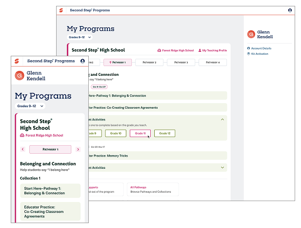The height and width of the screenshot is (228, 301).
Task: Click My Programs heading in desktop window
Action: (90, 28)
